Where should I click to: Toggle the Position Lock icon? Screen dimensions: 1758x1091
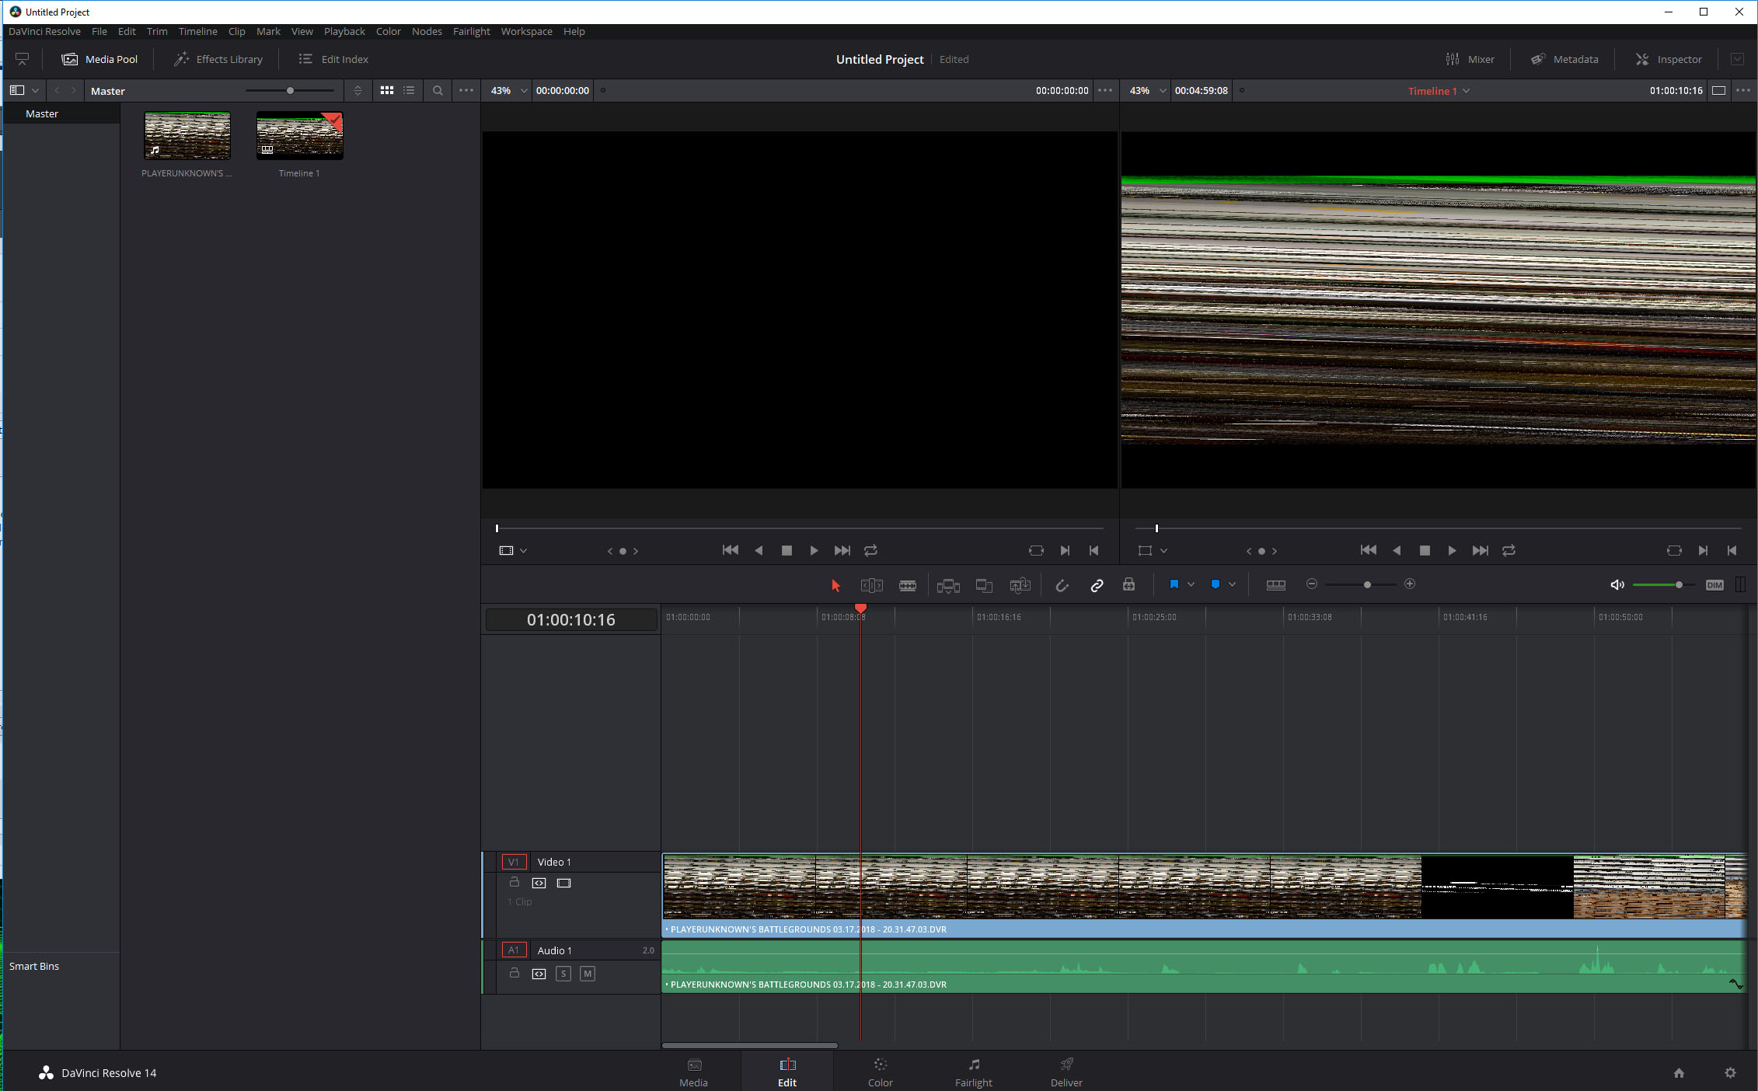coord(1129,584)
